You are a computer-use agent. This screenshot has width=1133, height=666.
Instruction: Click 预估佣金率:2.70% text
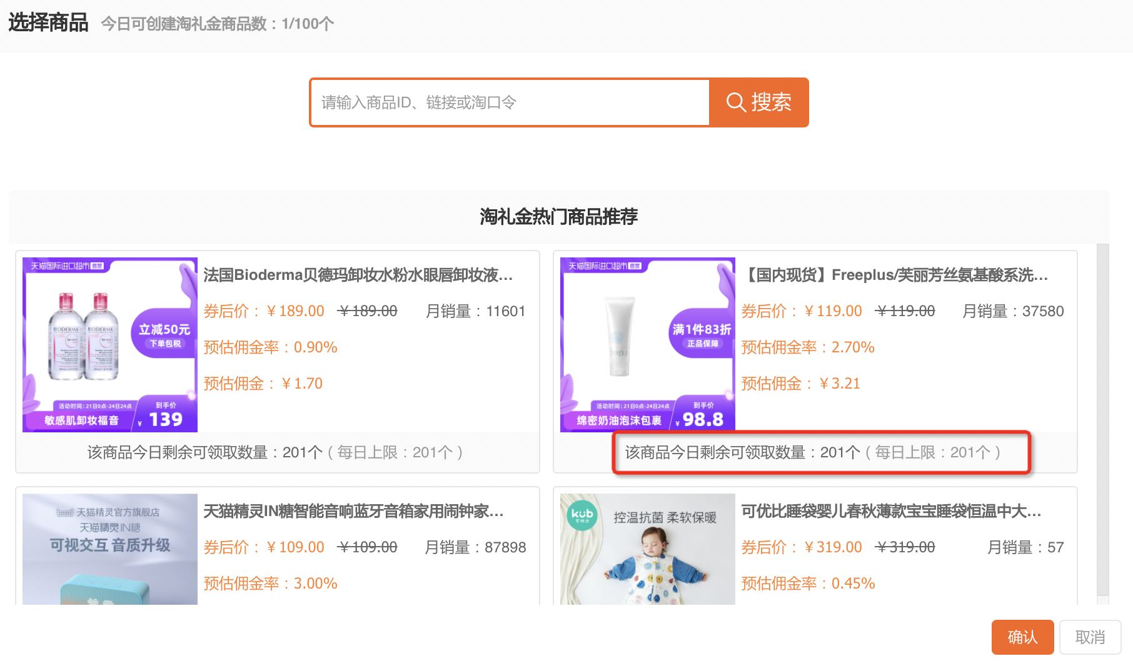click(x=808, y=347)
